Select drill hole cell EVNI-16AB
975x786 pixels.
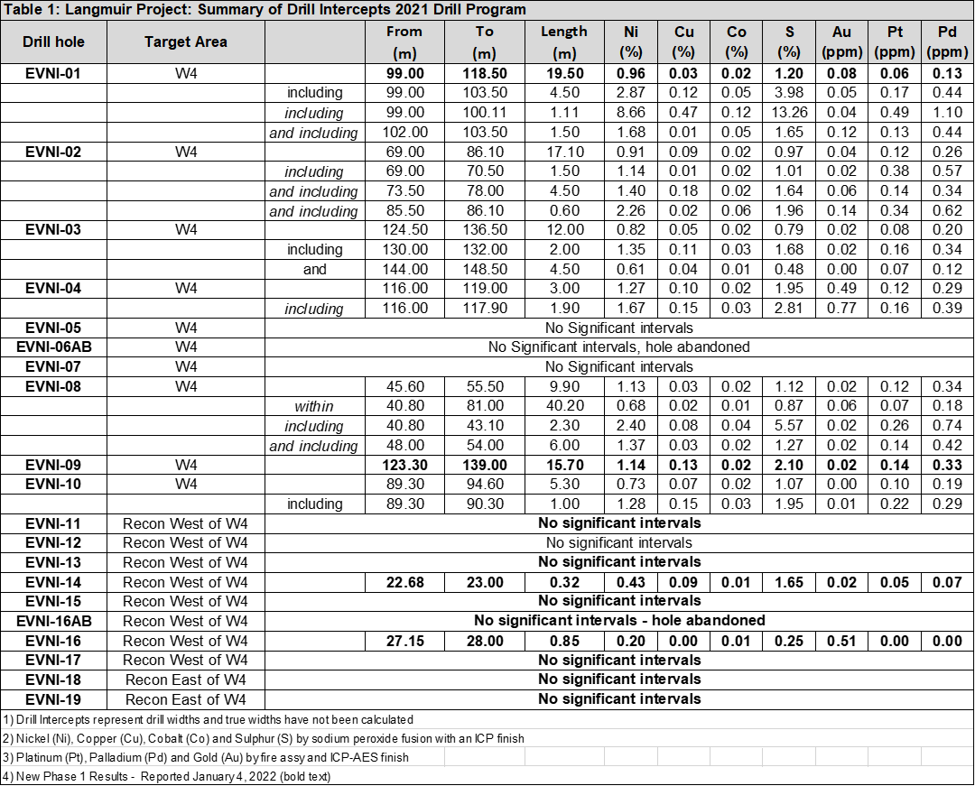tap(53, 621)
